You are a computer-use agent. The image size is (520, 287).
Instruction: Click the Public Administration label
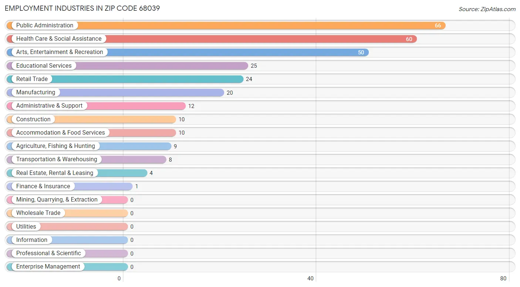(45, 26)
